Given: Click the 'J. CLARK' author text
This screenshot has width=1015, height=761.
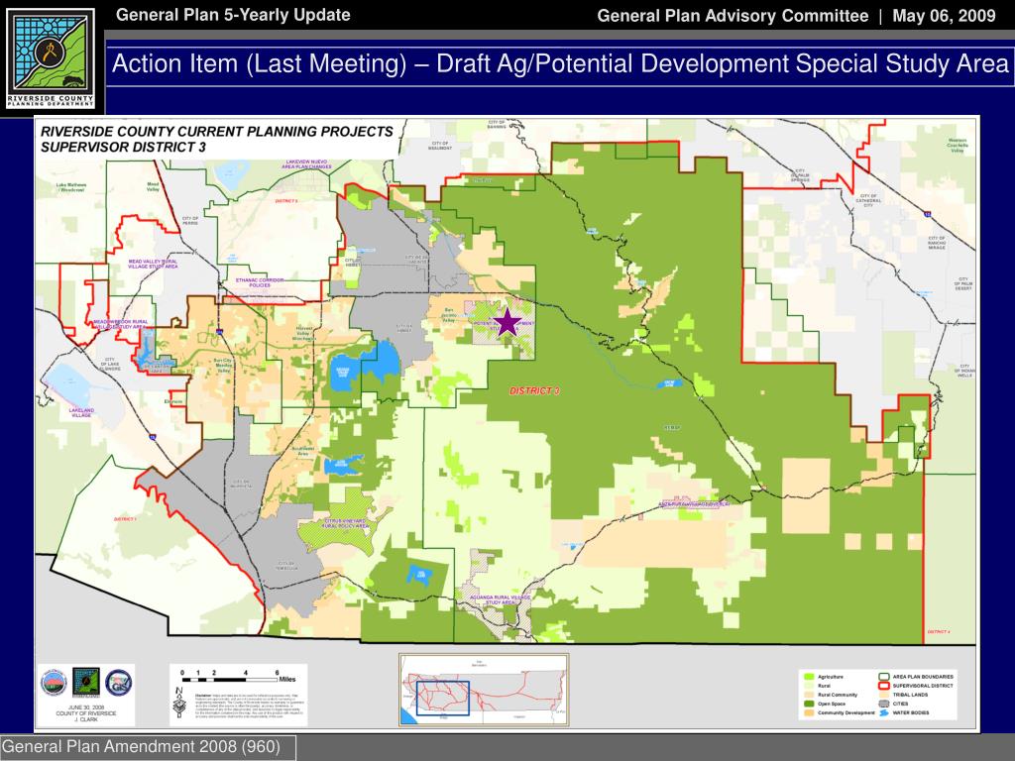Looking at the screenshot, I should tap(86, 719).
